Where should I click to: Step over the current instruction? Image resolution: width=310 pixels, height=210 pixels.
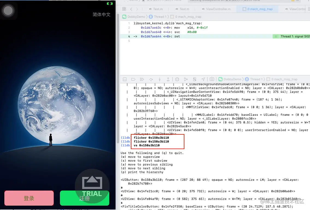151,79
